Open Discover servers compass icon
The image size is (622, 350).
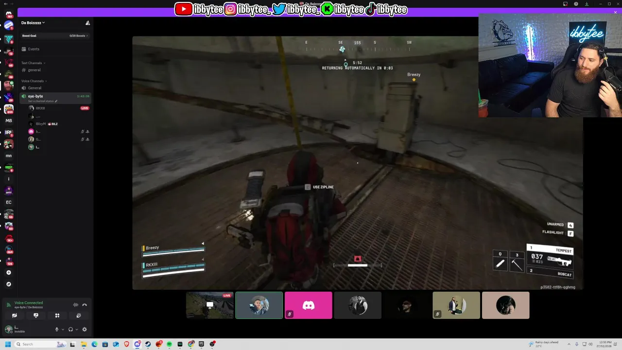click(x=9, y=284)
